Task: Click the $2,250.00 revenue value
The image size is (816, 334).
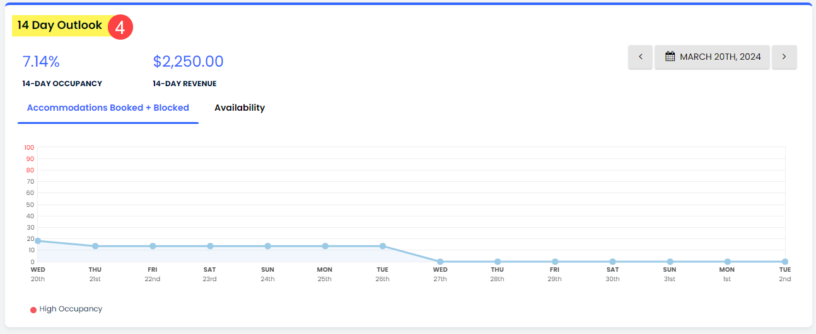Action: (188, 62)
